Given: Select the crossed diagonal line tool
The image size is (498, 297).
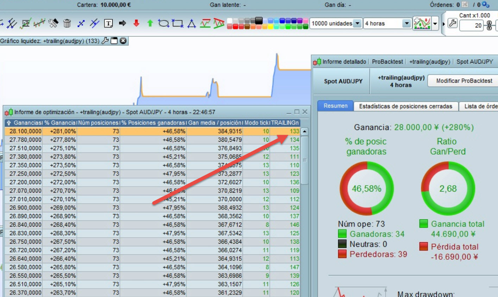Looking at the screenshot, I should click(x=95, y=24).
